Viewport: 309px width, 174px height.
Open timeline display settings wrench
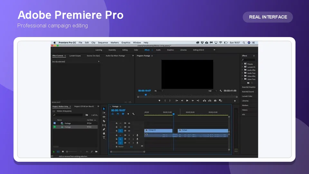pyautogui.click(x=133, y=114)
